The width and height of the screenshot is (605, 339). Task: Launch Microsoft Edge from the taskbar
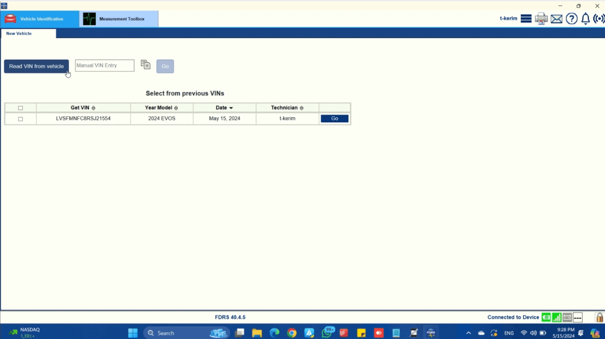pos(274,333)
